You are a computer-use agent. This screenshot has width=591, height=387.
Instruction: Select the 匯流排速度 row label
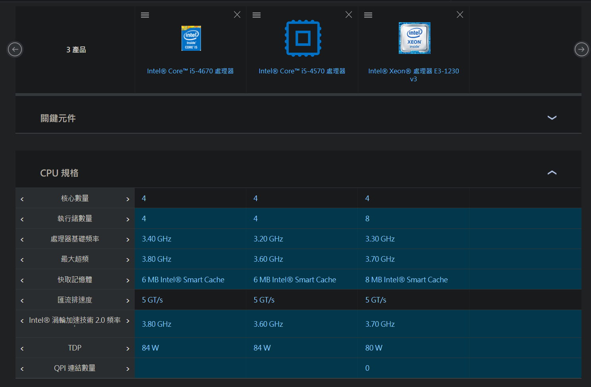pyautogui.click(x=75, y=300)
